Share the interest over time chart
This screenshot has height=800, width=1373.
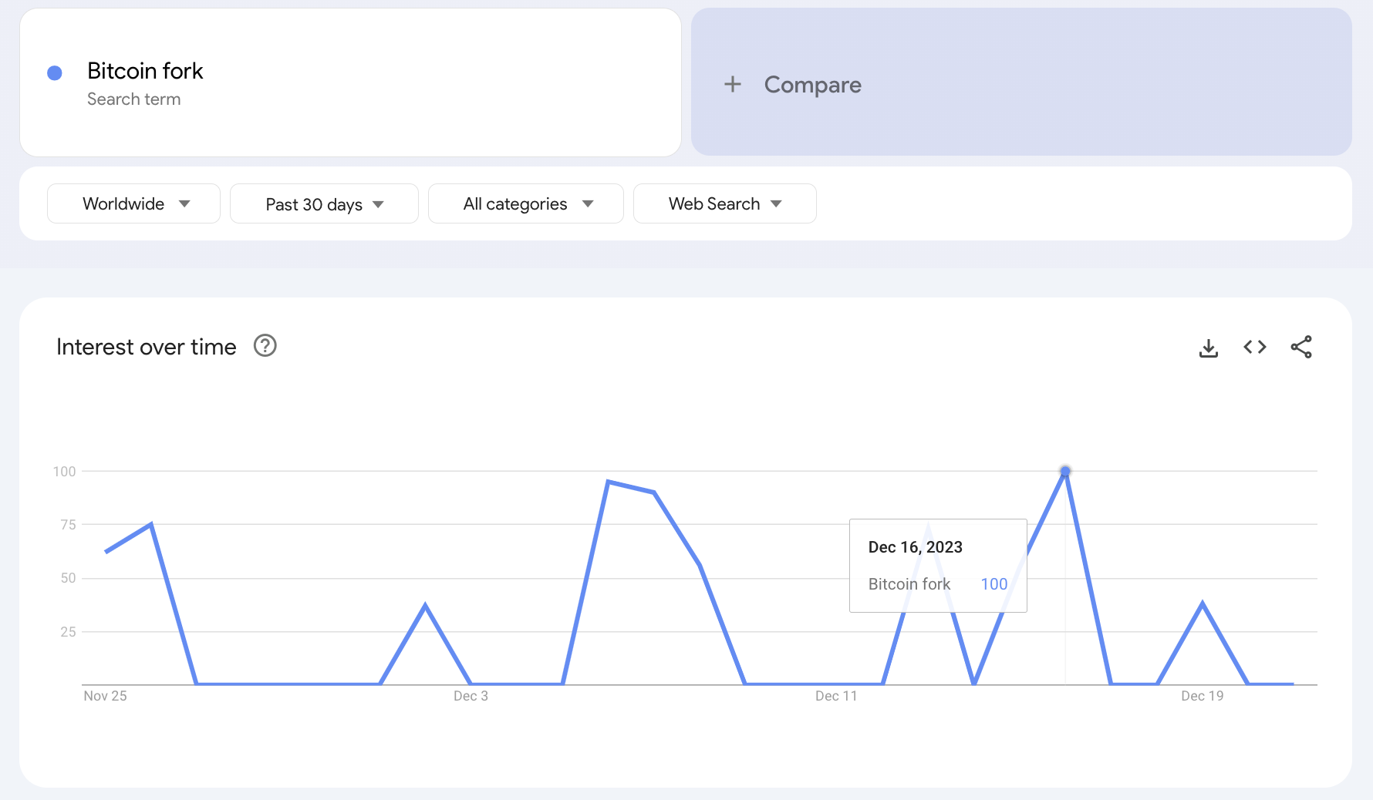[1301, 348]
